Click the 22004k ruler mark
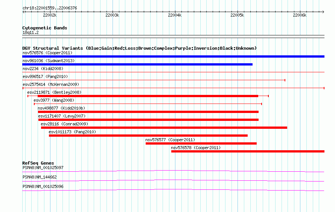Screen dimensions: 335x212 tap(175, 15)
